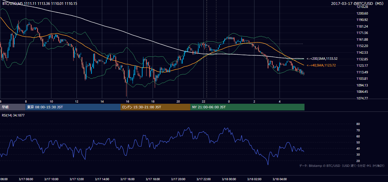
Task: Click the 3/17 10:00 date label
Action: (51, 179)
